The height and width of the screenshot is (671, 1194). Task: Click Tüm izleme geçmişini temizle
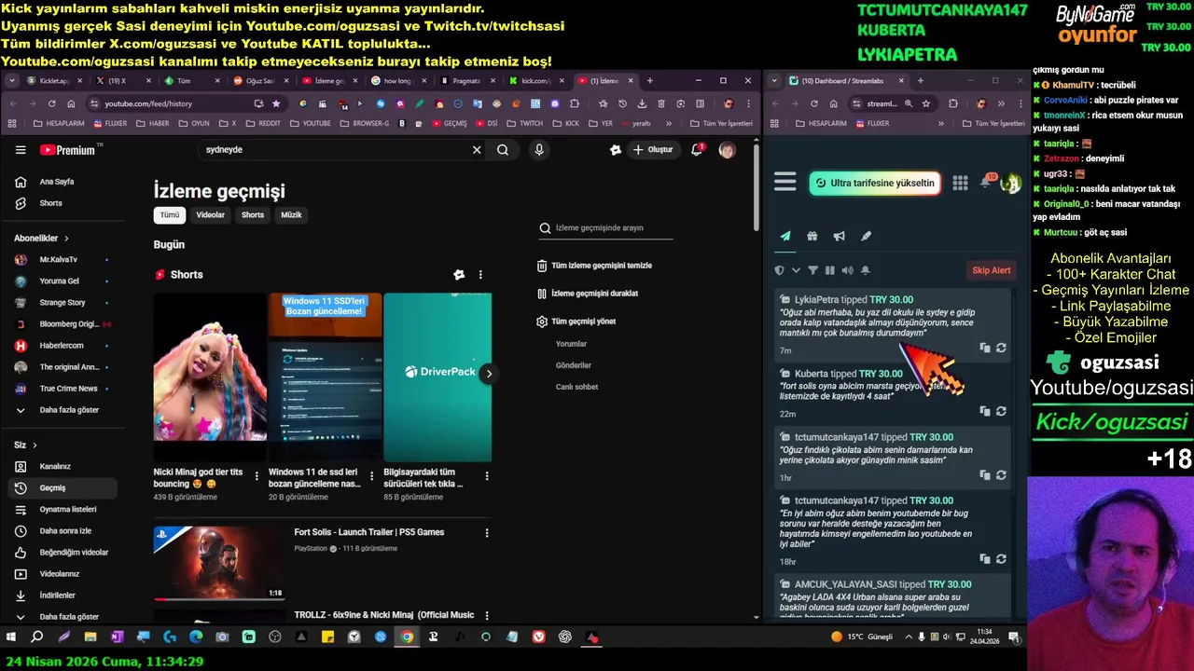[x=594, y=266]
